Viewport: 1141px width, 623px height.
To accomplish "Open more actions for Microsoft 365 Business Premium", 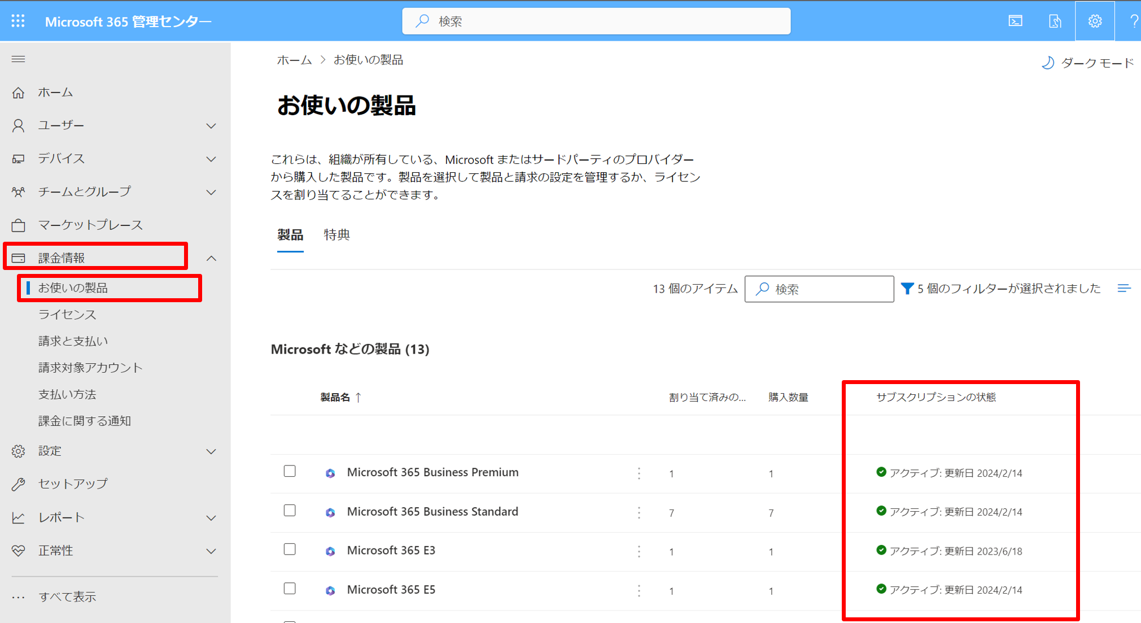I will 639,473.
